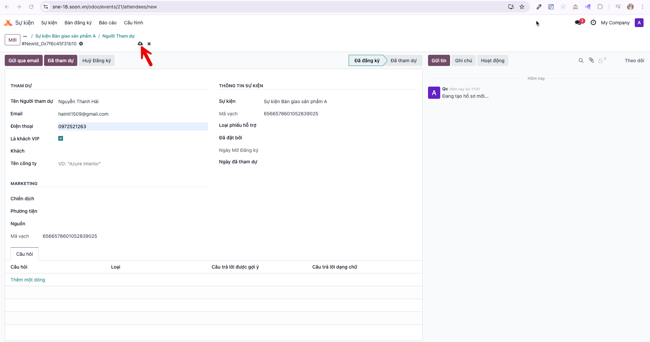This screenshot has height=342, width=650.
Task: Go forward in the browser
Action: pyautogui.click(x=19, y=7)
